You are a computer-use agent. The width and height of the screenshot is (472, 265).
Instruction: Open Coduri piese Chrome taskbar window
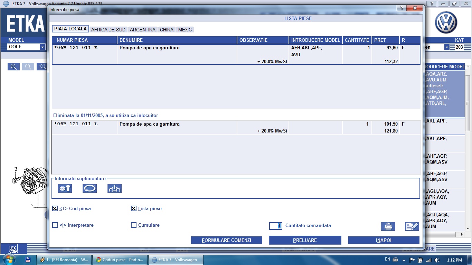click(120, 260)
